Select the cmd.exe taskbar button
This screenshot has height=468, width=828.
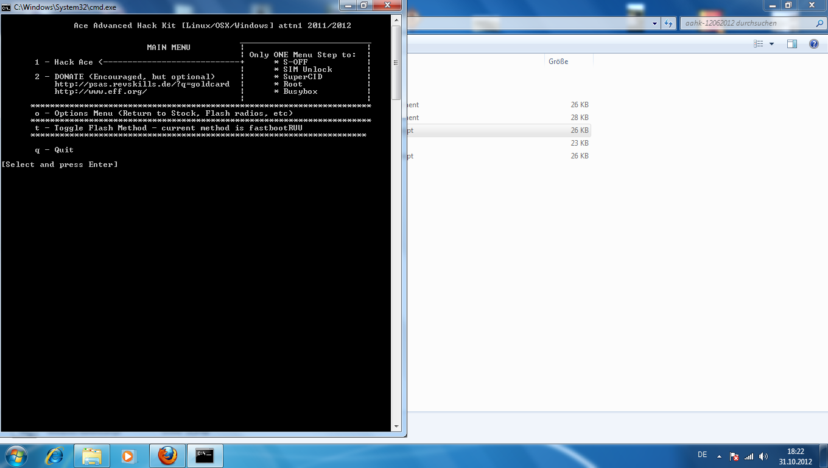205,456
